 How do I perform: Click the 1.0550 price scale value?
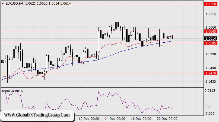(211, 54)
